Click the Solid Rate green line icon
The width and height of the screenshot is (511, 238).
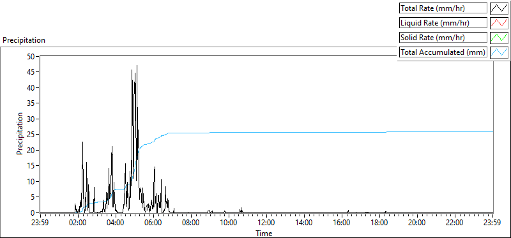(x=499, y=37)
